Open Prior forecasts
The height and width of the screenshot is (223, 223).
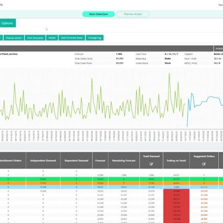coord(35,38)
